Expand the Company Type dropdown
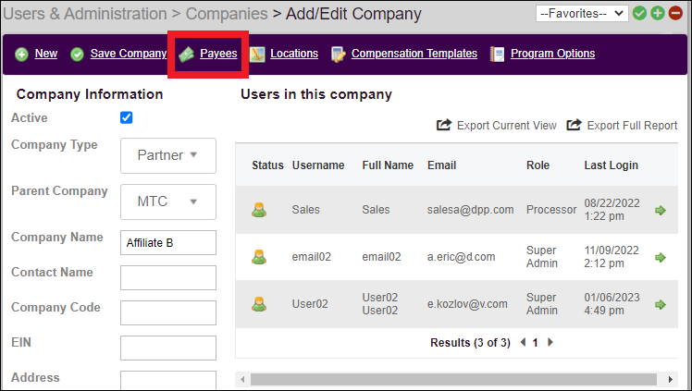692x391 pixels. 167,155
